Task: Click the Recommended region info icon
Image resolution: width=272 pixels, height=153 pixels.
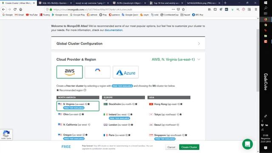Action: coord(85,90)
